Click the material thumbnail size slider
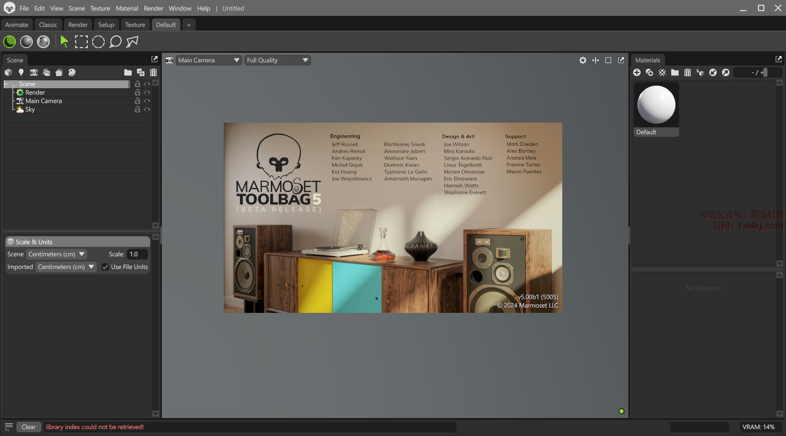The height and width of the screenshot is (436, 786). (x=765, y=72)
